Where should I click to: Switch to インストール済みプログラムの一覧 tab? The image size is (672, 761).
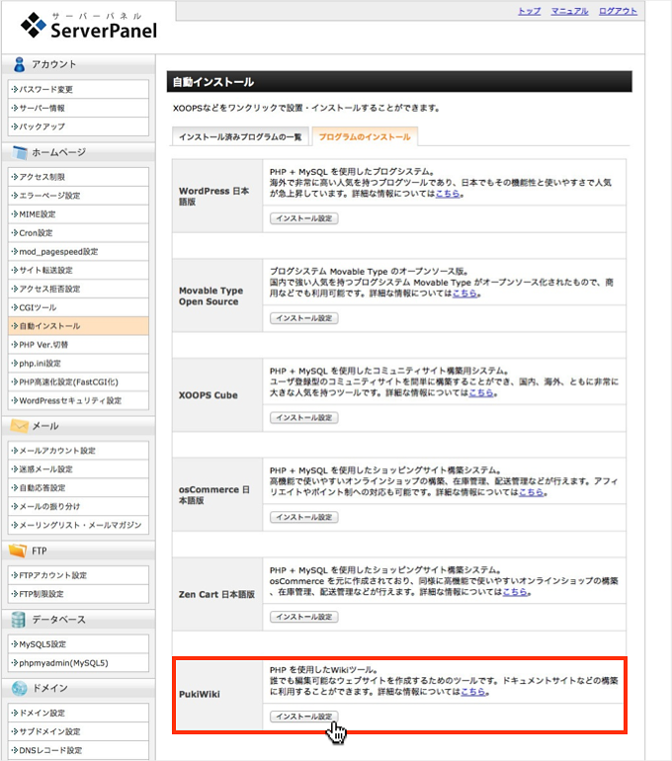click(240, 136)
